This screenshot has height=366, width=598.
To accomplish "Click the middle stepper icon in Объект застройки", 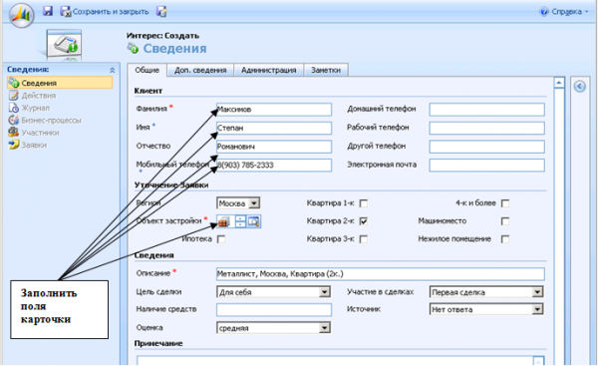I will (240, 221).
